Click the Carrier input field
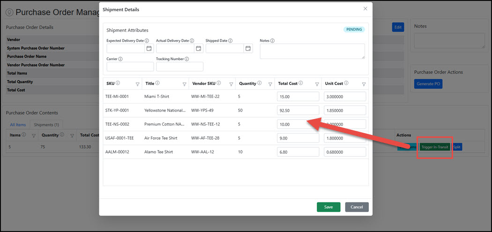The width and height of the screenshot is (492, 232). [x=130, y=67]
